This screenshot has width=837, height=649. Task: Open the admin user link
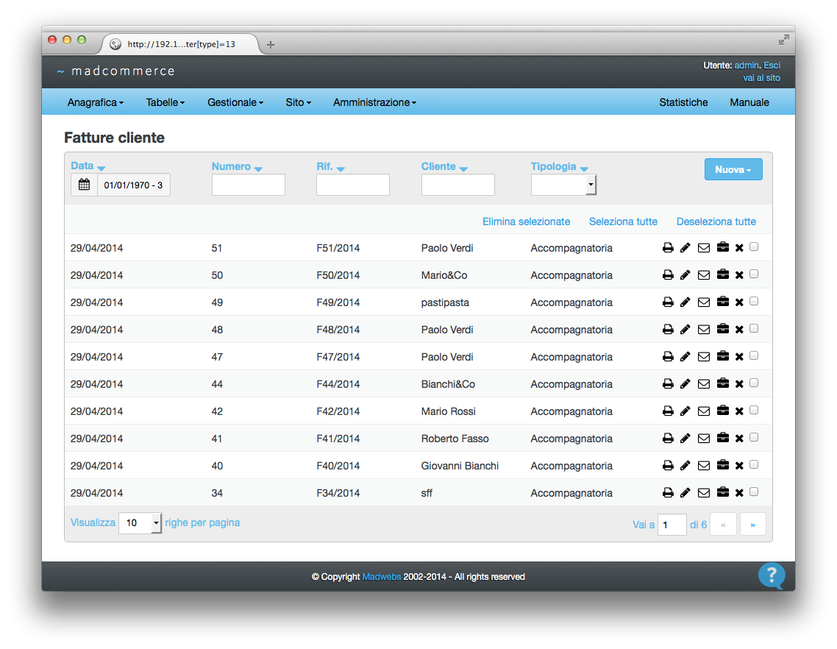747,65
